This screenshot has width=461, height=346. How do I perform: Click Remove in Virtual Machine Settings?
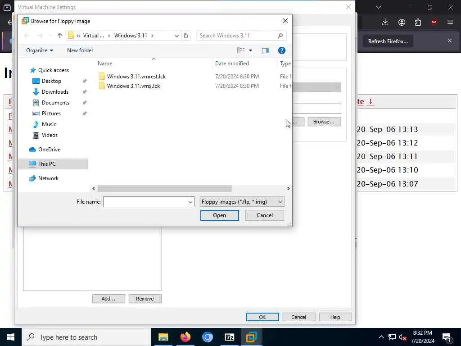tap(145, 299)
